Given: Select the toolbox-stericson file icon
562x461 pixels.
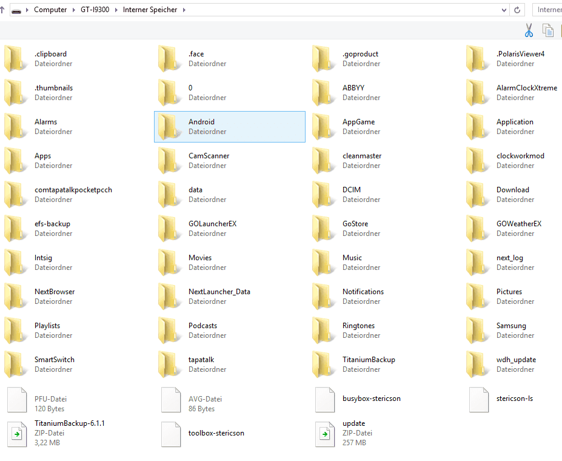Looking at the screenshot, I should tap(171, 434).
